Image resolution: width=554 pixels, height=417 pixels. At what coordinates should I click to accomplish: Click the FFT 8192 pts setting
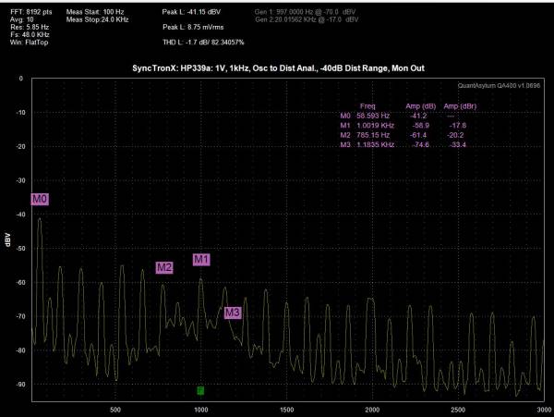[x=31, y=12]
